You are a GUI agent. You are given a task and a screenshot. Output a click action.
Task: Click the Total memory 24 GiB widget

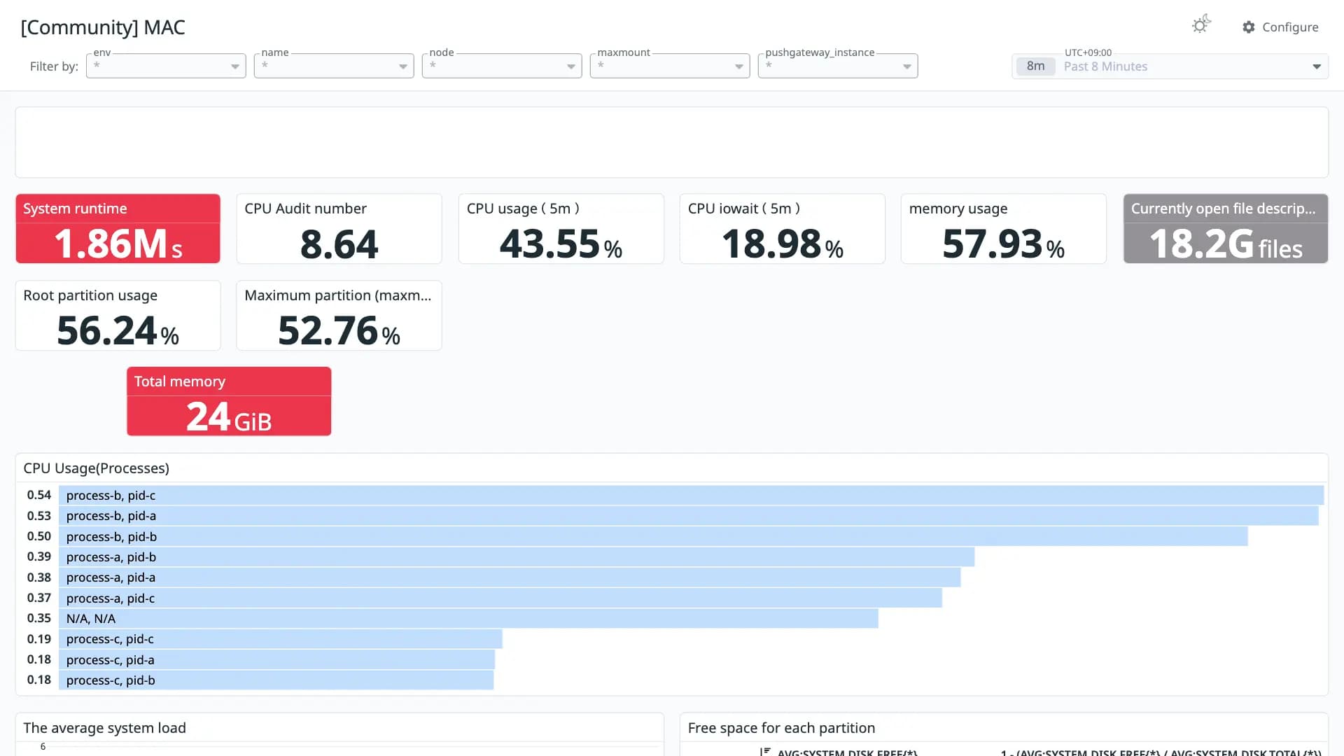(229, 401)
